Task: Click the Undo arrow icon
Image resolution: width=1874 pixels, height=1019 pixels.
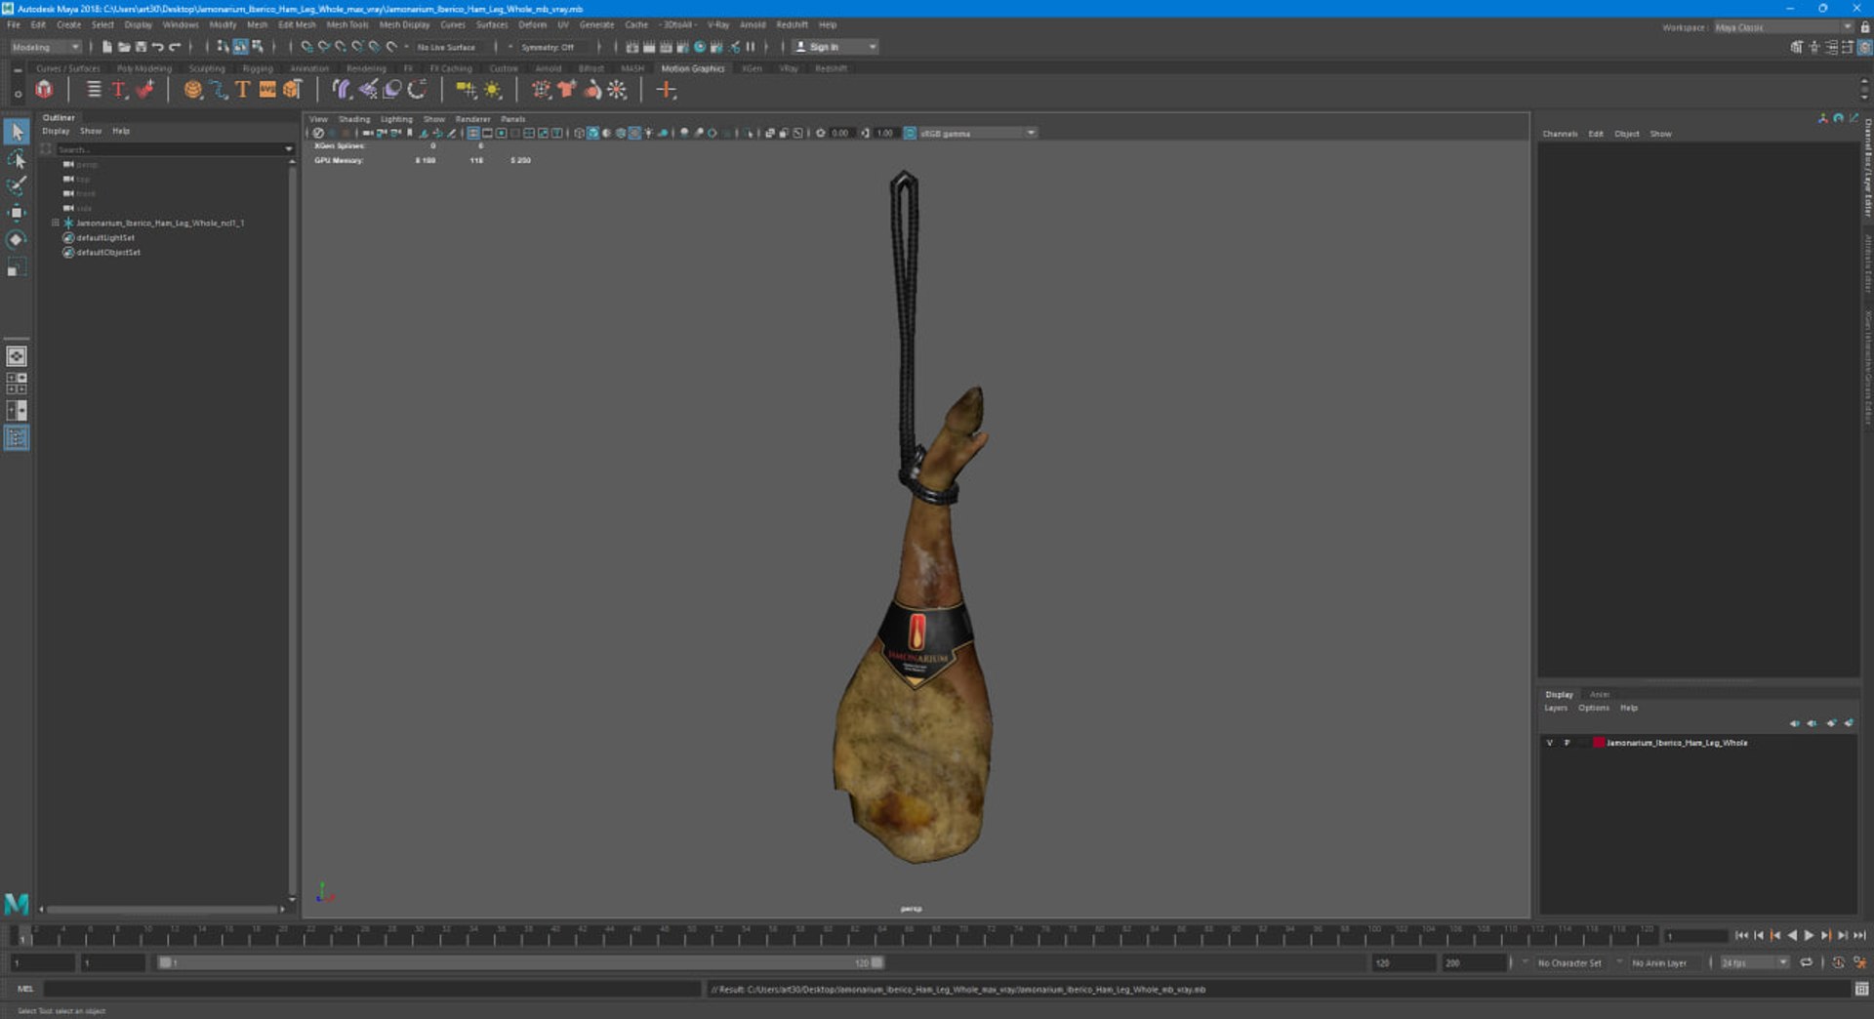Action: click(x=157, y=47)
